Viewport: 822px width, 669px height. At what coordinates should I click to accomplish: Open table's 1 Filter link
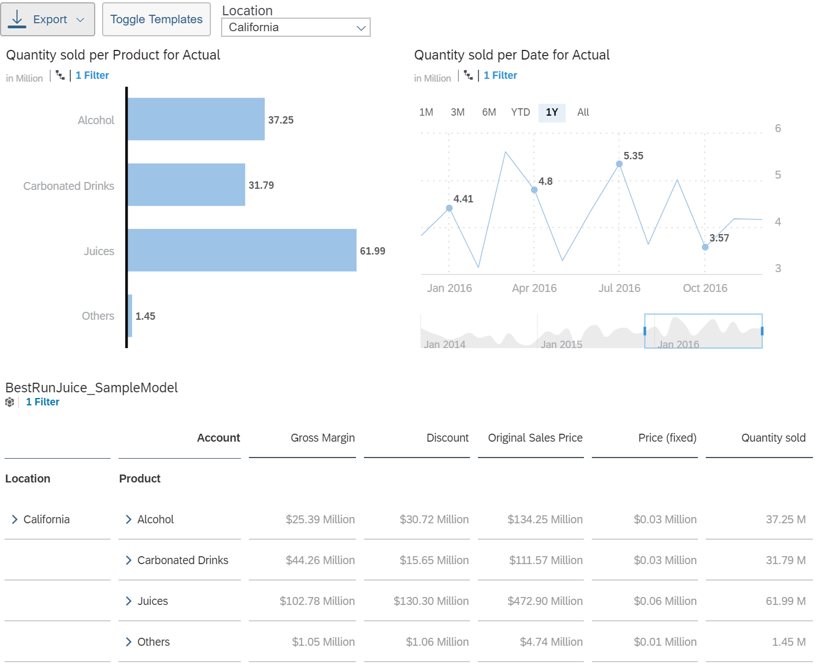point(43,402)
